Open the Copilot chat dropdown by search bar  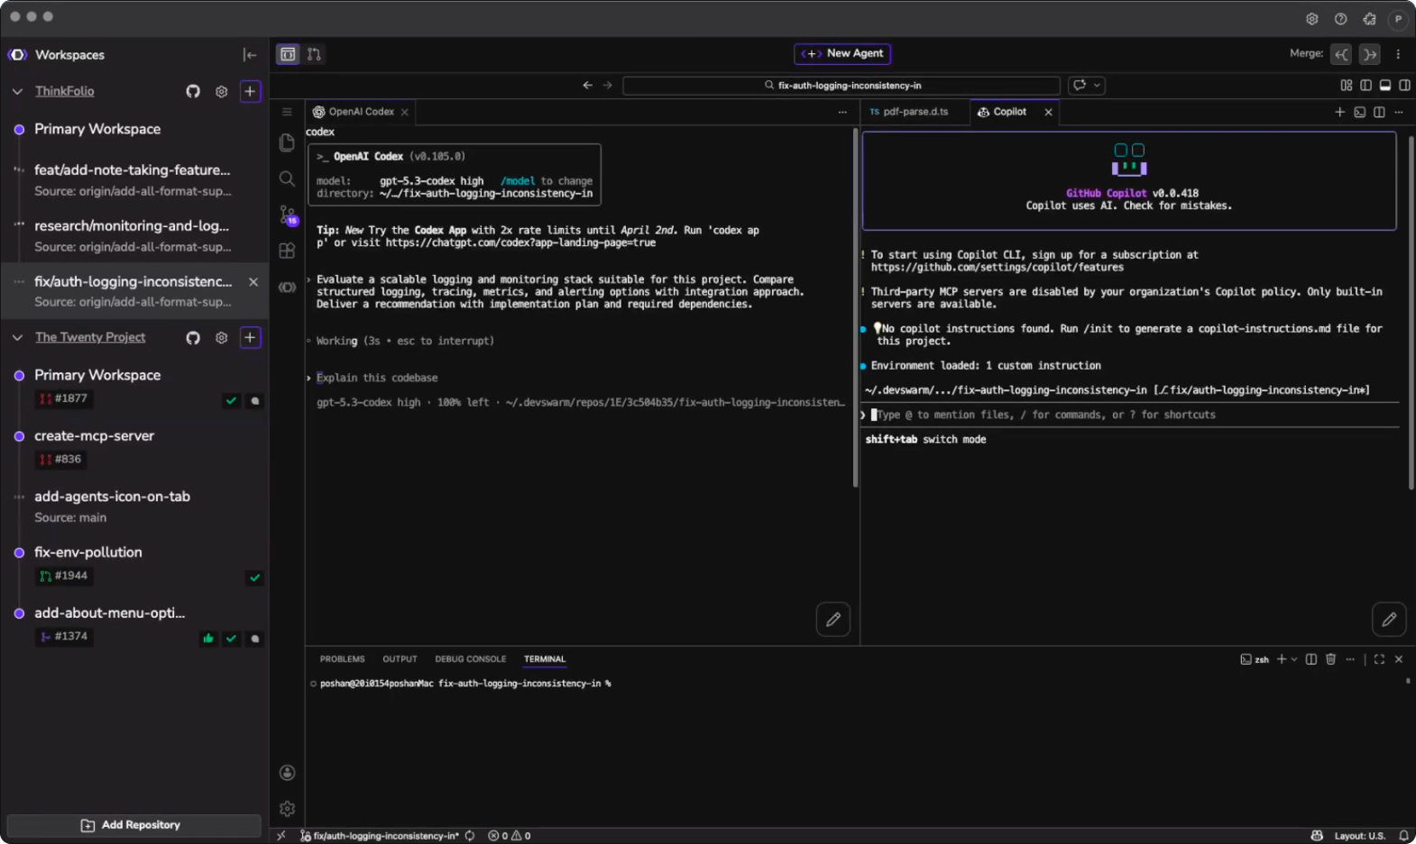pyautogui.click(x=1087, y=86)
